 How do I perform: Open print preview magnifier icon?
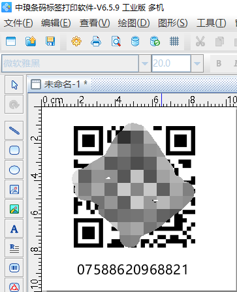[116, 41]
